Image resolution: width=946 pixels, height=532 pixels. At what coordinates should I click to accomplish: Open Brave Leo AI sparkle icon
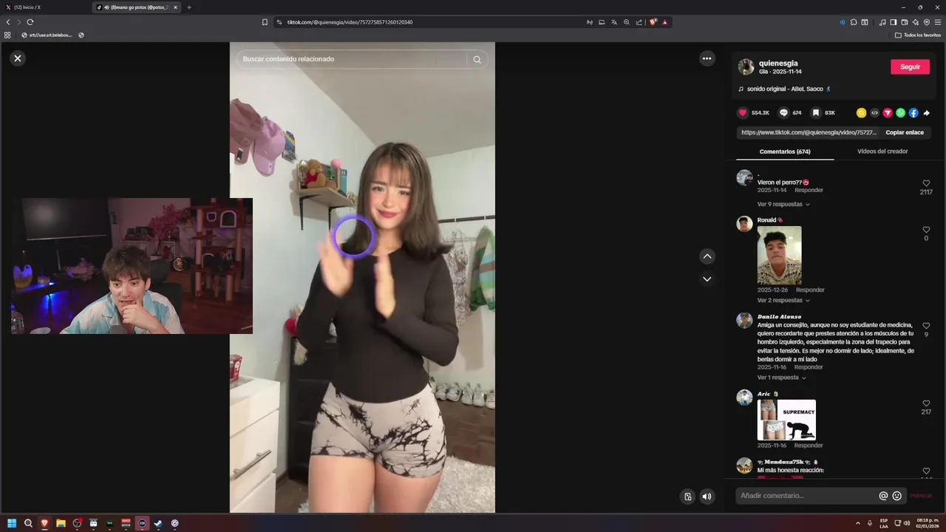click(916, 22)
